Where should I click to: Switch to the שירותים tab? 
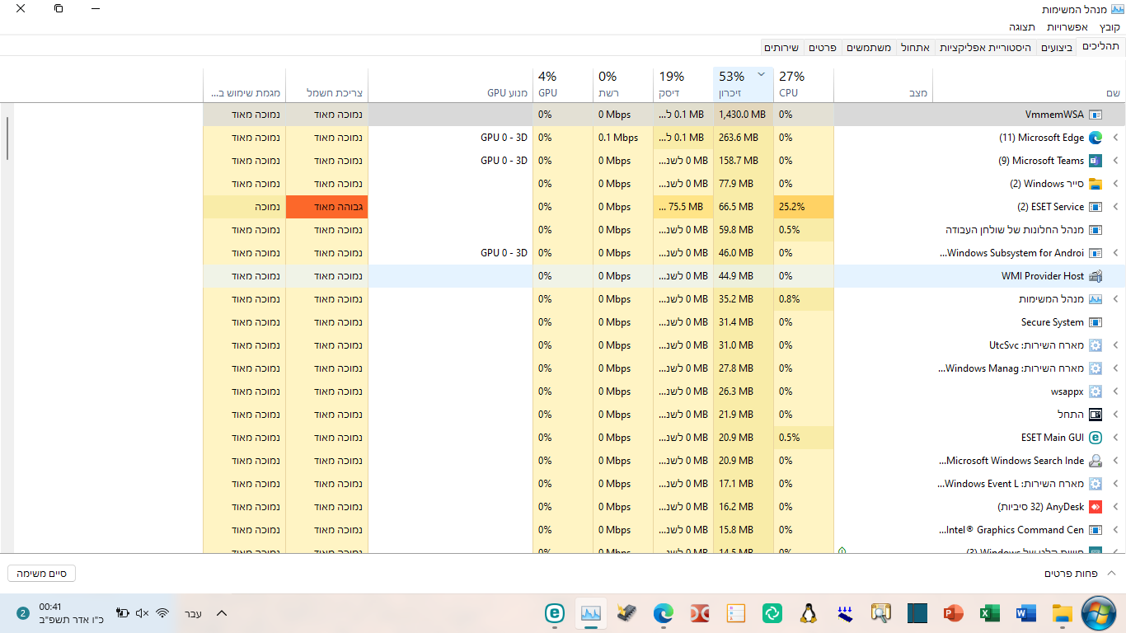click(x=782, y=48)
